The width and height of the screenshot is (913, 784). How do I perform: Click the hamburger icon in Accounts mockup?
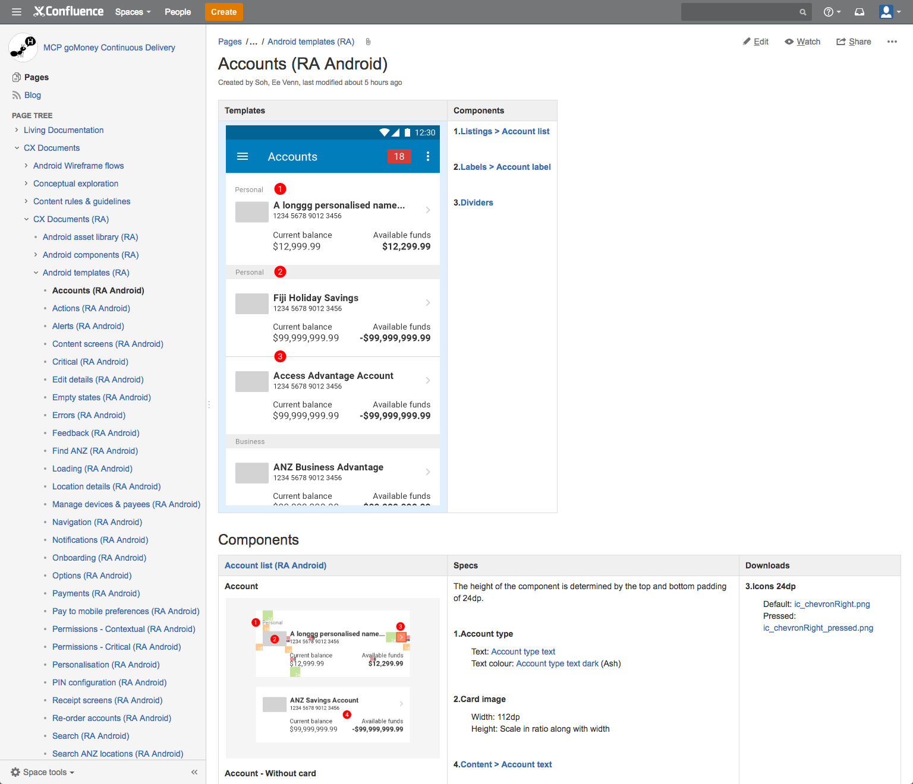[243, 156]
